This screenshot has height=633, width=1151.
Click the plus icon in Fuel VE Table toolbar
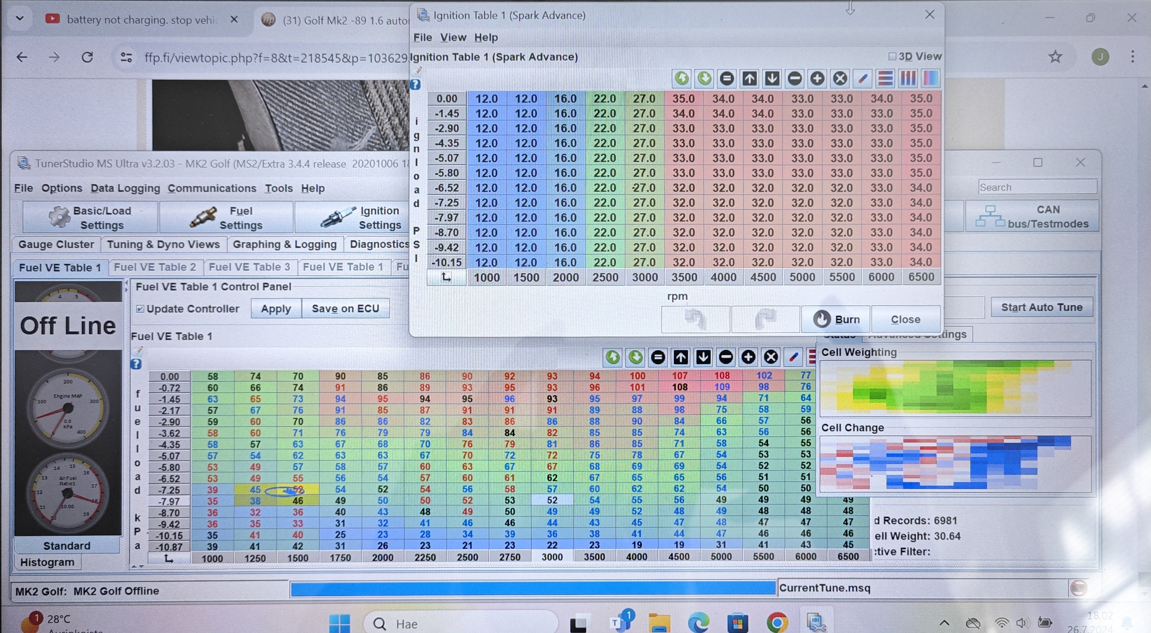click(x=748, y=357)
